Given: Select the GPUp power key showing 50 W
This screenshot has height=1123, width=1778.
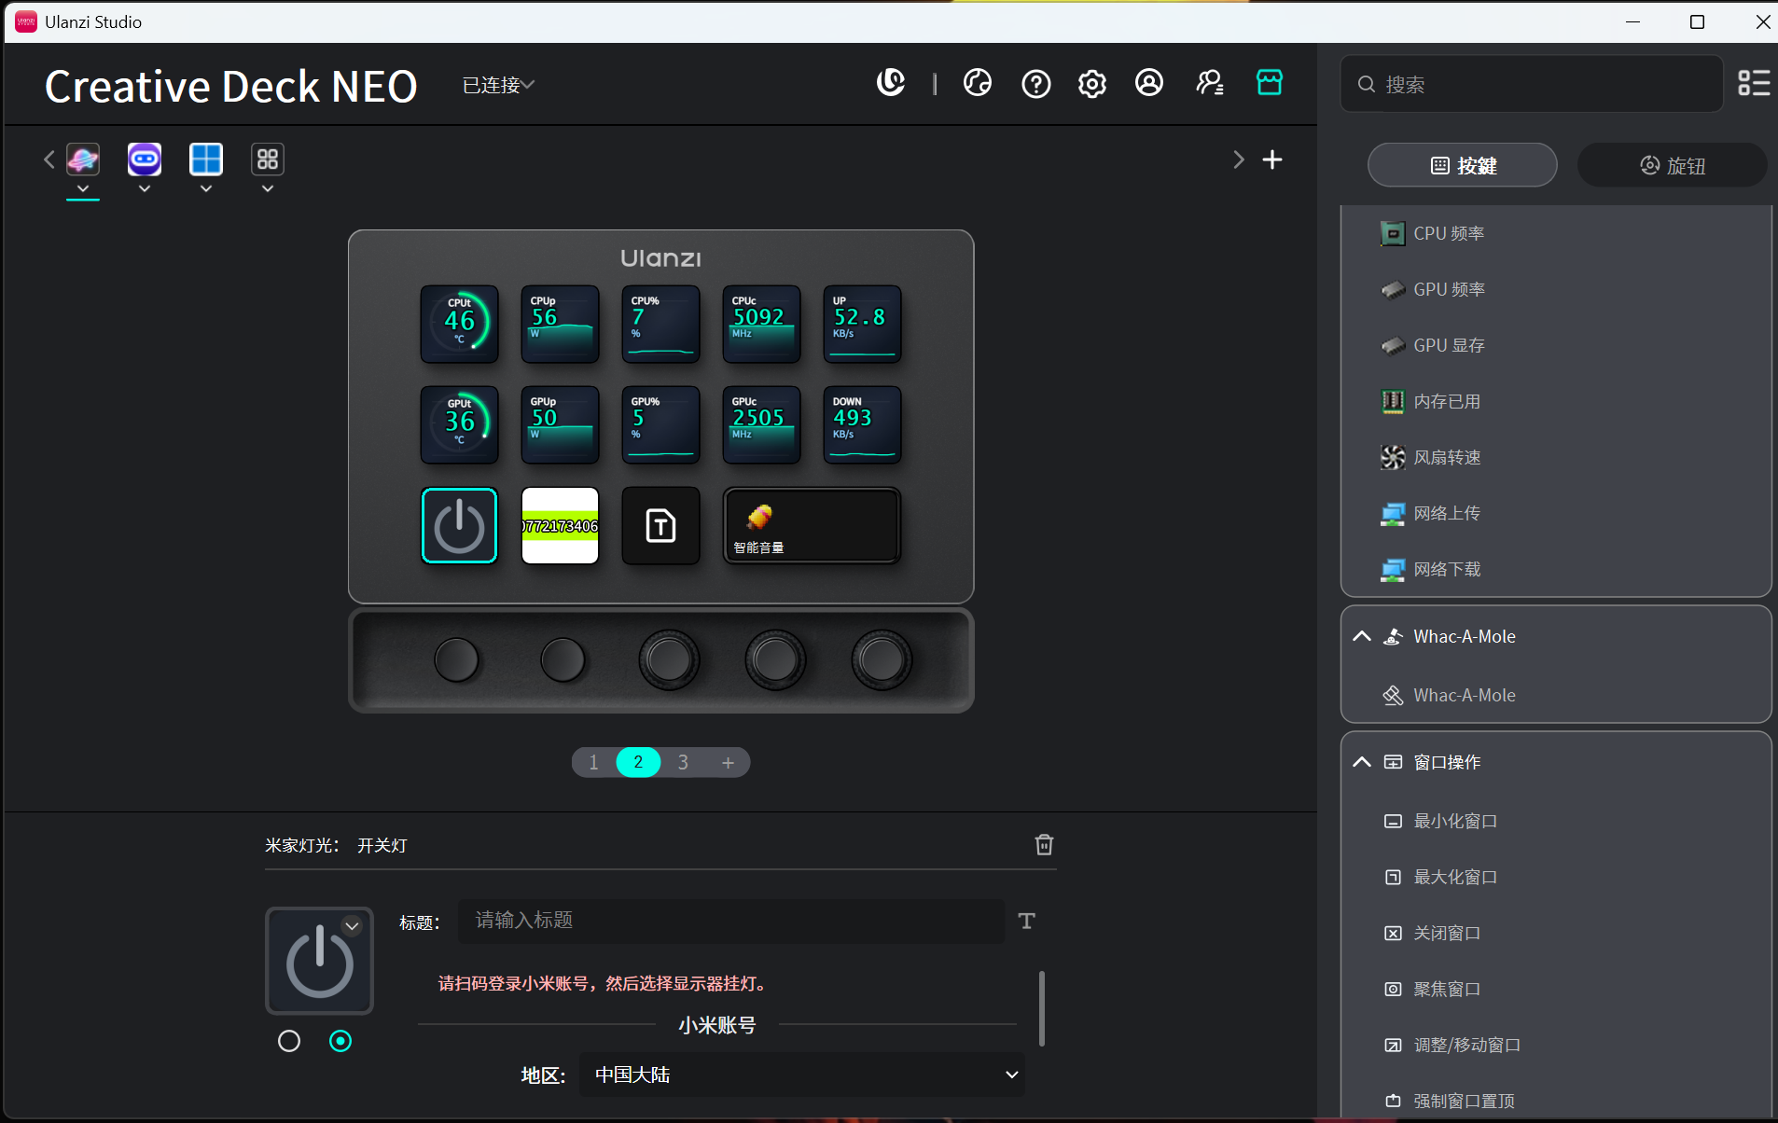Looking at the screenshot, I should point(560,424).
